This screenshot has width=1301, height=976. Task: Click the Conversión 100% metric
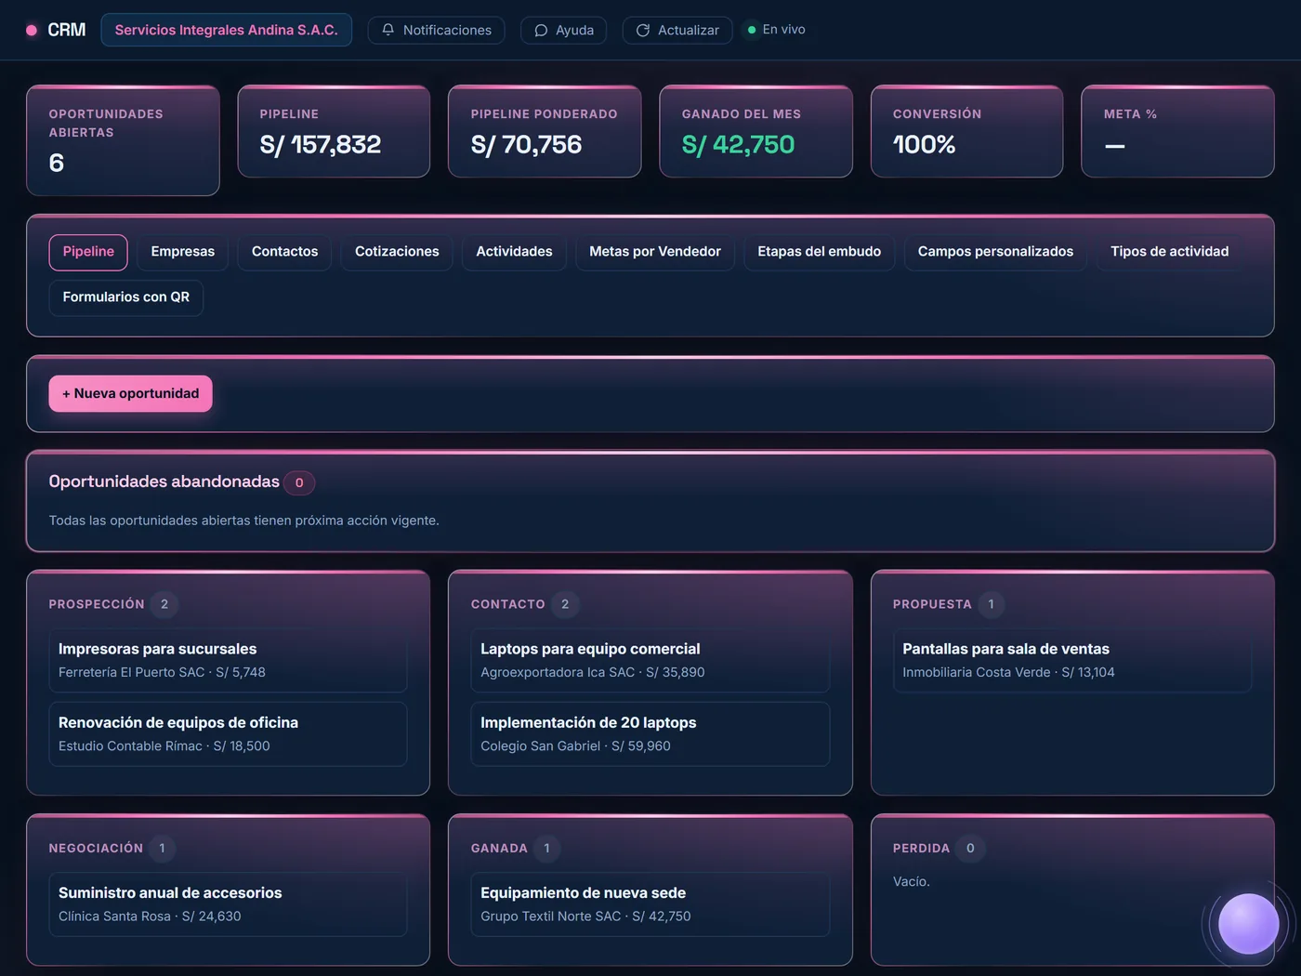pos(966,131)
